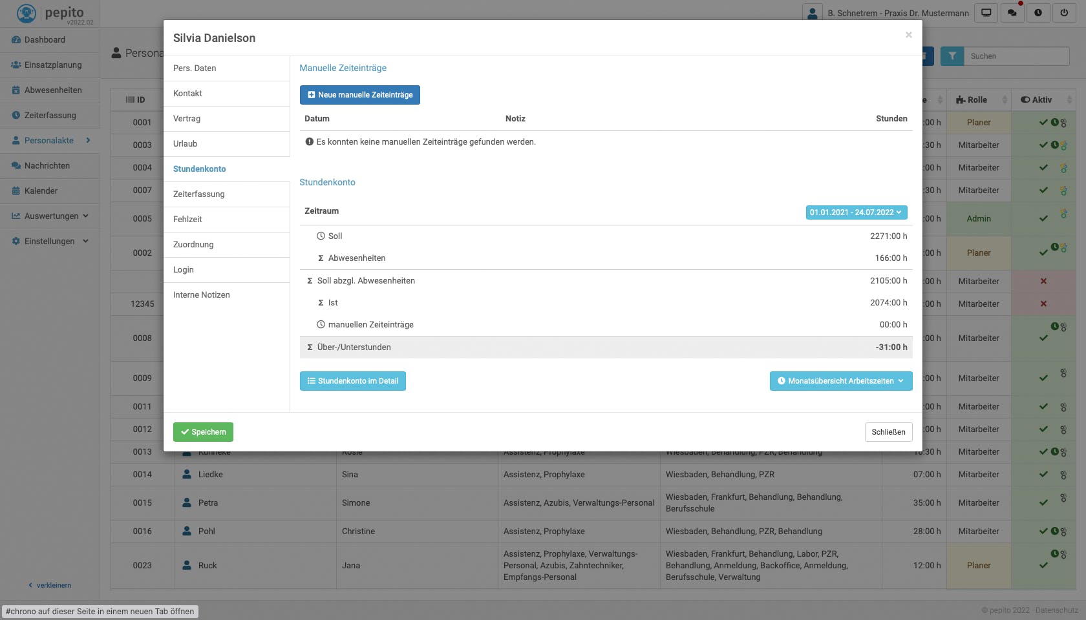Click the green Speichern button
1086x620 pixels.
[203, 432]
